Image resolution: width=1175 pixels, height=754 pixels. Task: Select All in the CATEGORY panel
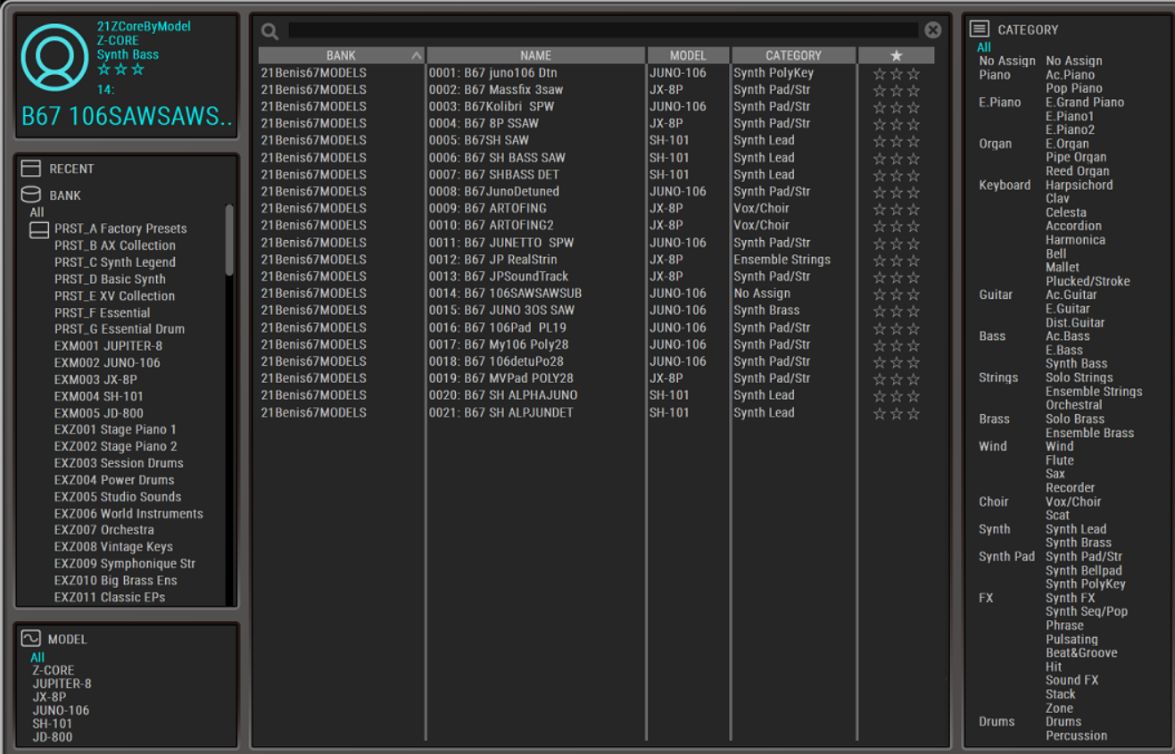984,47
